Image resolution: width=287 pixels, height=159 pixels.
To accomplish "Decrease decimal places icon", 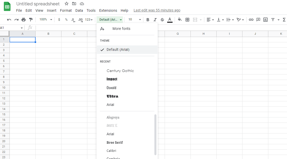I will [73, 20].
